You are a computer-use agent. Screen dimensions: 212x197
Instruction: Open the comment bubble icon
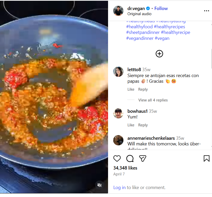(x=130, y=158)
